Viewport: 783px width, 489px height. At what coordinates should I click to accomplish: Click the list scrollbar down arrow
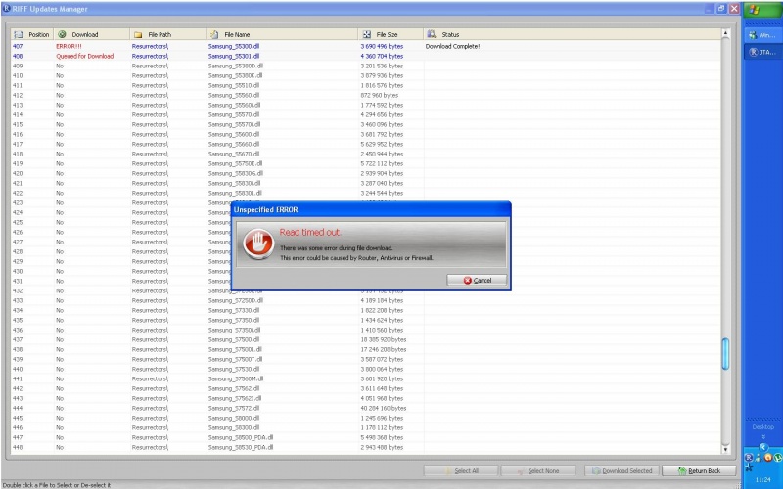(x=725, y=450)
